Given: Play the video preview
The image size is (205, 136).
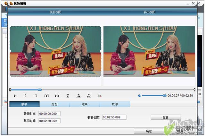Looking at the screenshot, I should 15,96.
